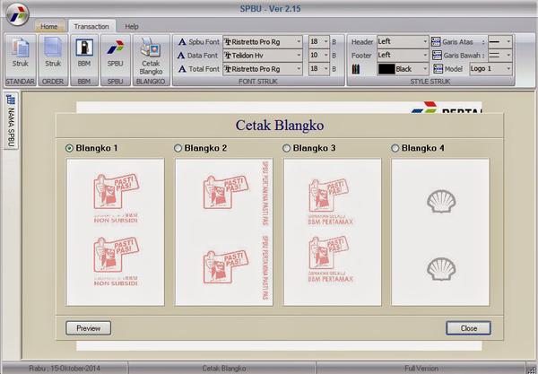The width and height of the screenshot is (538, 374).
Task: Click the Blangko 1 Non Subsidi thumbnail
Action: click(x=116, y=232)
